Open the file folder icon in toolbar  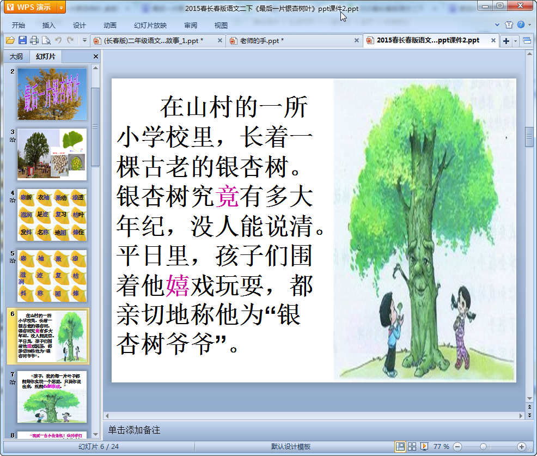(10, 40)
